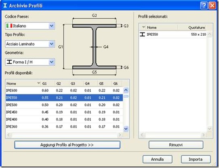Image resolution: width=219 pixels, height=168 pixels.
Task: Click the help question mark button
Action: pyautogui.click(x=204, y=6)
